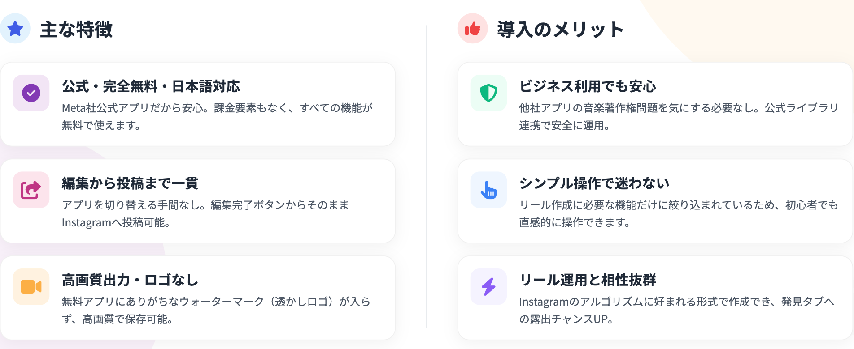Click the シンプル操作で迷わない card title
Screen dimensions: 854x349
[594, 183]
